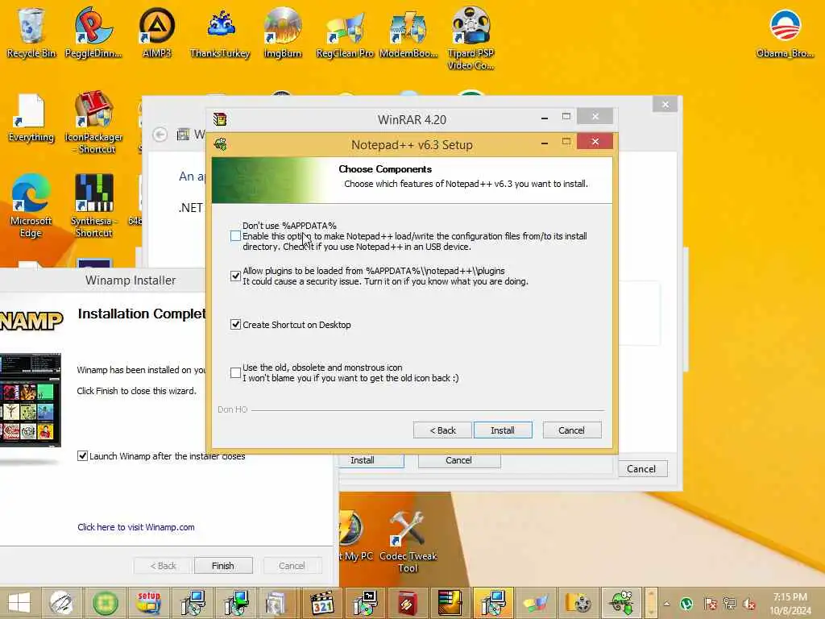Open the PeggleDinn... desktop shortcut
Image resolution: width=825 pixels, height=619 pixels.
[93, 32]
